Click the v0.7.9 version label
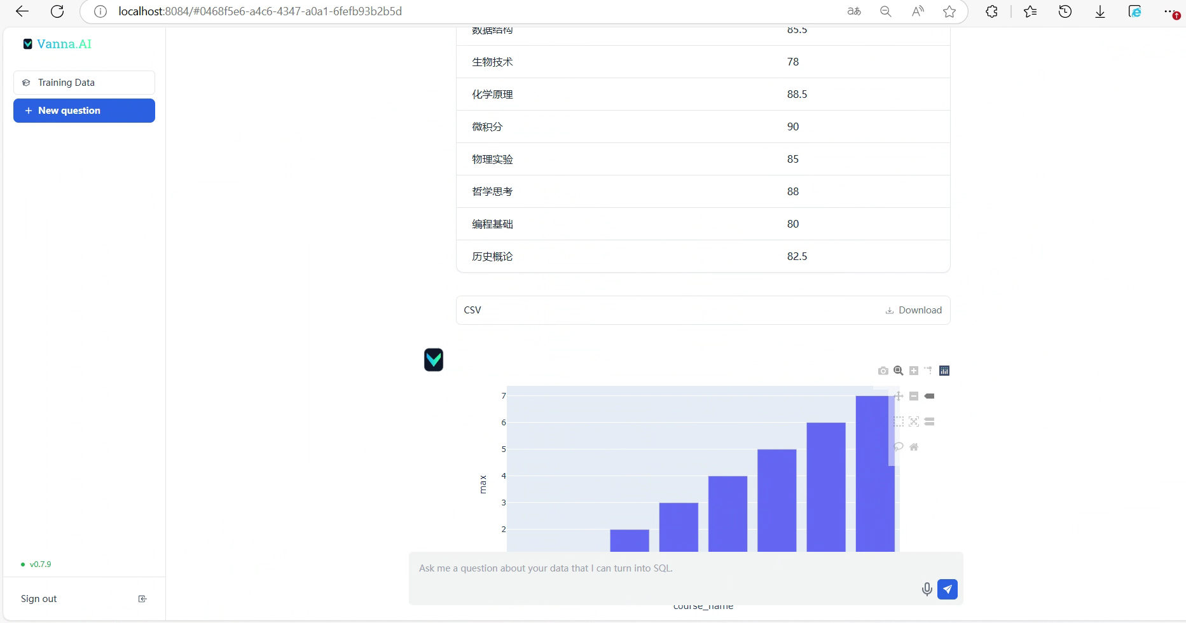 pyautogui.click(x=40, y=565)
